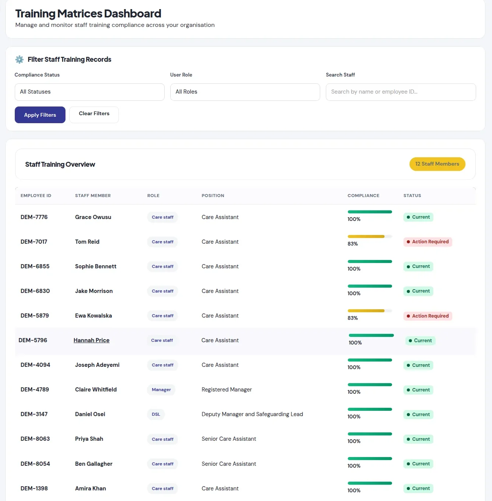
Task: Click the Search Staff input field
Action: click(401, 92)
